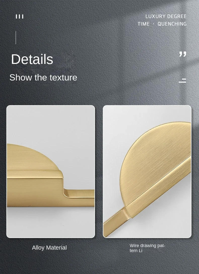
Task: Click the LUXURY DEGREE text
Action: tap(166, 16)
